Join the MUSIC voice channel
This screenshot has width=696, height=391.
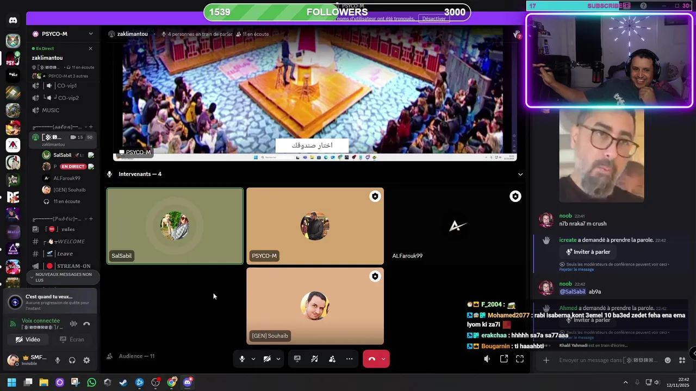click(63, 110)
